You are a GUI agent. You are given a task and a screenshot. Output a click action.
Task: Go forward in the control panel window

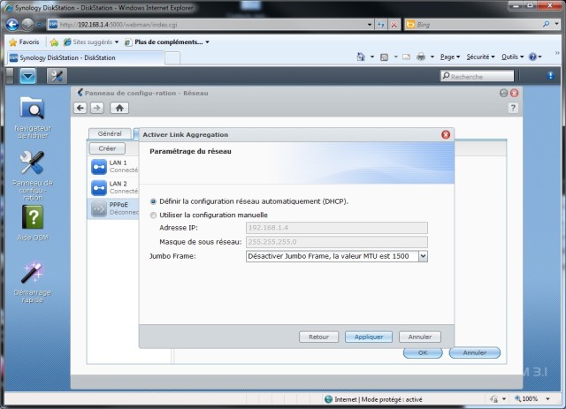[x=96, y=108]
